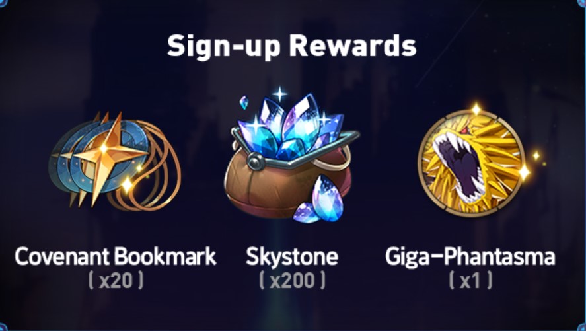Open the Giga-Phantasma label text
The image size is (586, 331).
pos(470,257)
